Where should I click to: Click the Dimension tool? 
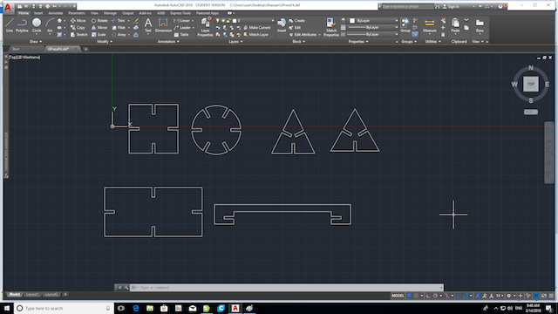pyautogui.click(x=163, y=25)
